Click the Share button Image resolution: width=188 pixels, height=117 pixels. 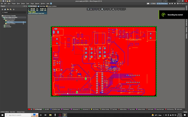(x=153, y=4)
